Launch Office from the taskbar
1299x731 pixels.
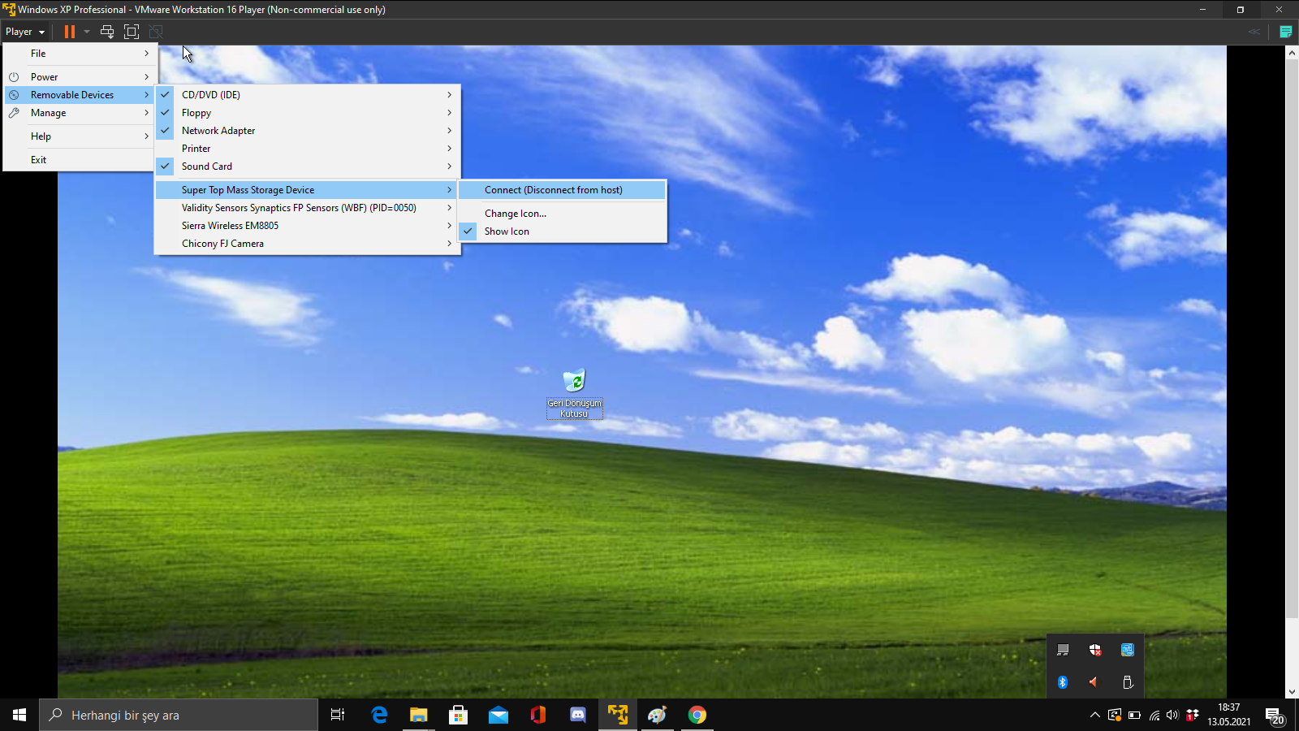tap(538, 715)
